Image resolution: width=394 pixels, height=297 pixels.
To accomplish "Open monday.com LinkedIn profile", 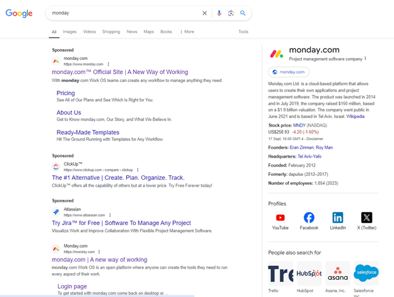I will point(338,221).
